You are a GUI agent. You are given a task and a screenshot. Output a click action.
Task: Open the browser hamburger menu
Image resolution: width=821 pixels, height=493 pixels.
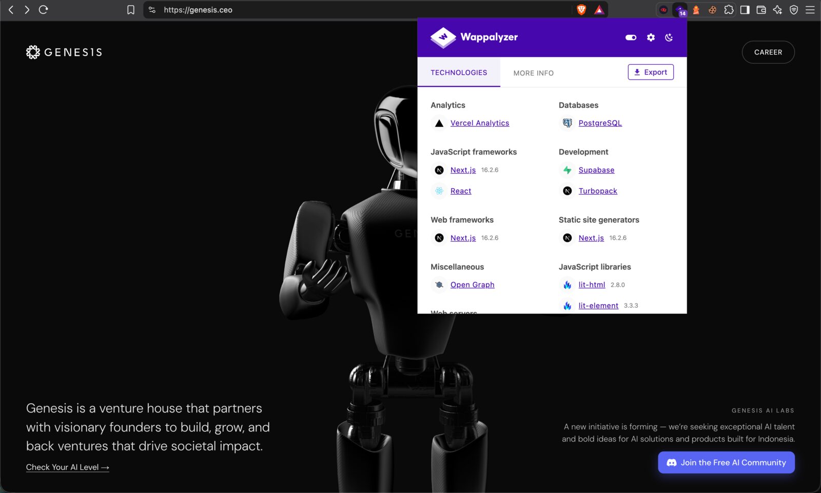tap(810, 10)
